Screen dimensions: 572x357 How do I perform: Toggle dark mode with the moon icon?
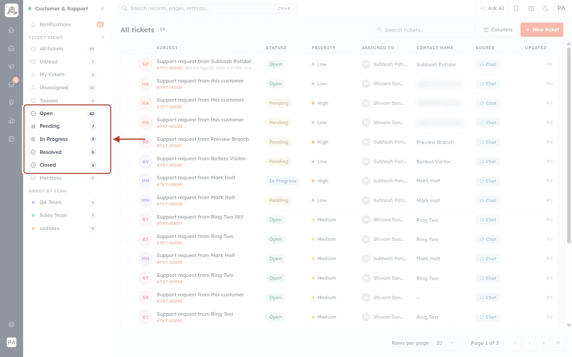click(546, 8)
